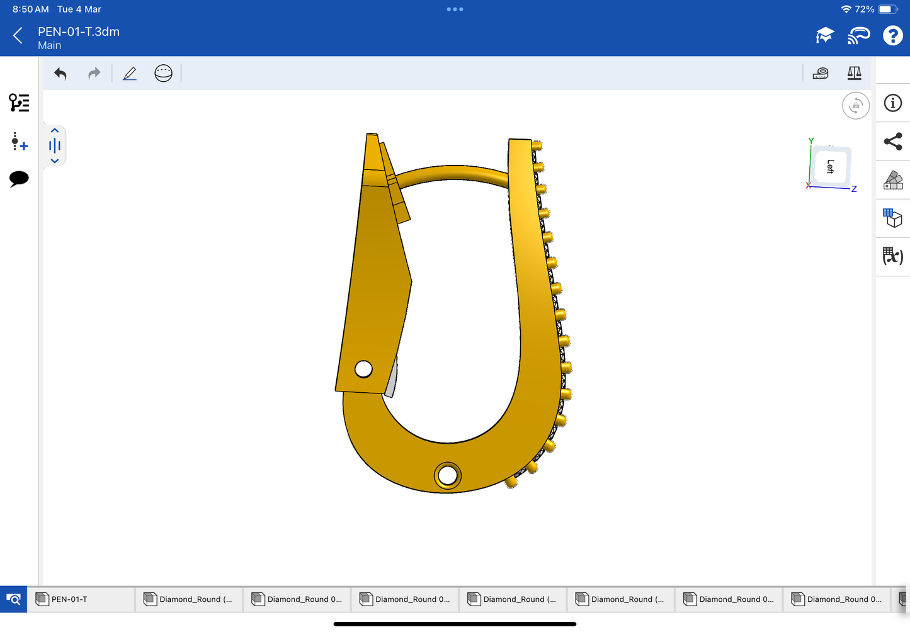Expand panel with the up chevron
This screenshot has height=632, width=910.
click(55, 130)
